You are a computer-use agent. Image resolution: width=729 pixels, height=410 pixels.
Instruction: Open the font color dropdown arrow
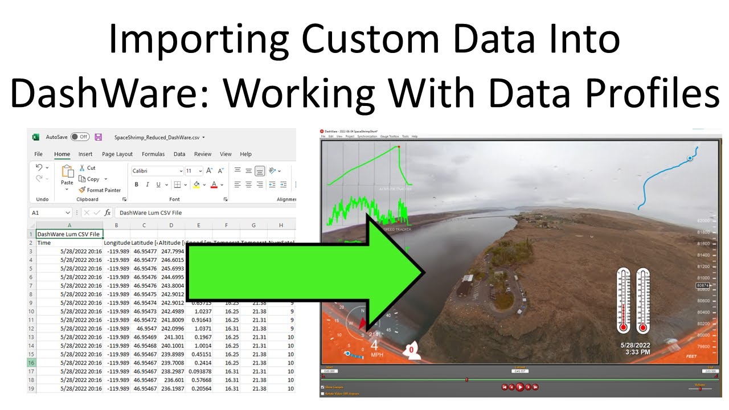tap(222, 184)
